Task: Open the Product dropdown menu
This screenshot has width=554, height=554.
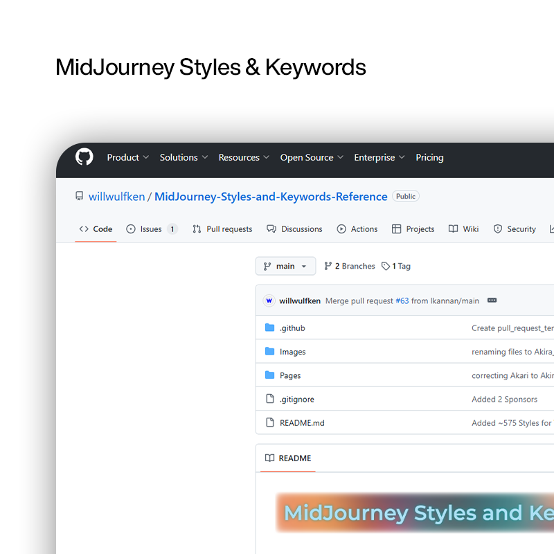Action: coord(128,158)
